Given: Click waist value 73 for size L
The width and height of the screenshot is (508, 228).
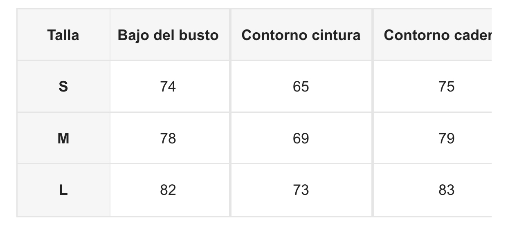Looking at the screenshot, I should coord(301,190).
